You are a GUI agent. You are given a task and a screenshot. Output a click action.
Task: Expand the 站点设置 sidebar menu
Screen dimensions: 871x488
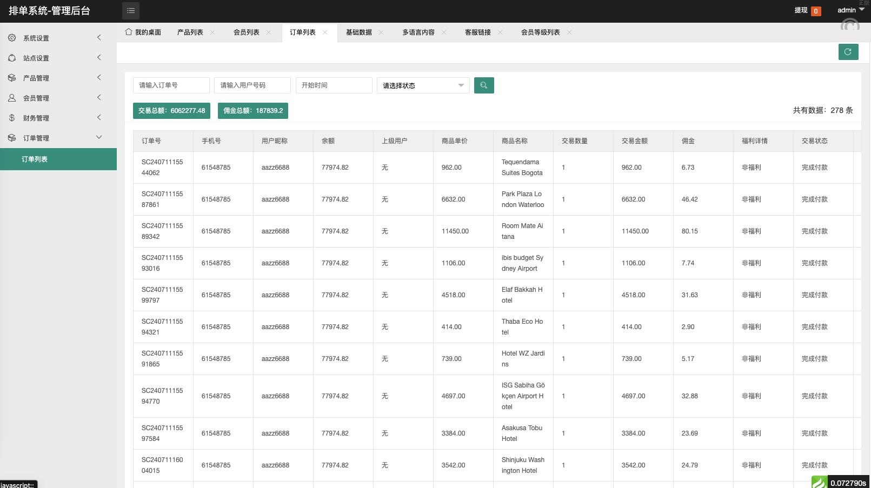coord(99,58)
